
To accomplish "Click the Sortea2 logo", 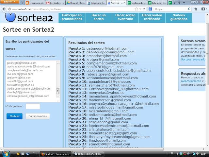I will [29, 18].
